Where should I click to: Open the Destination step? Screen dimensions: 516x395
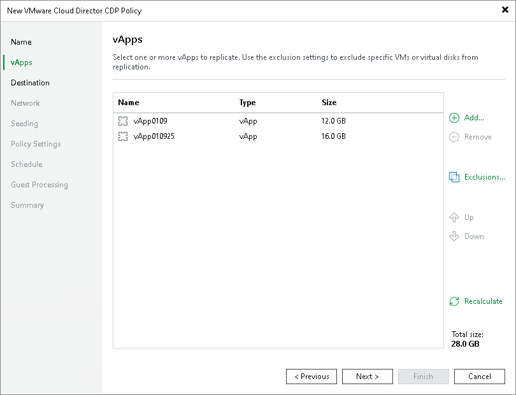(x=30, y=83)
